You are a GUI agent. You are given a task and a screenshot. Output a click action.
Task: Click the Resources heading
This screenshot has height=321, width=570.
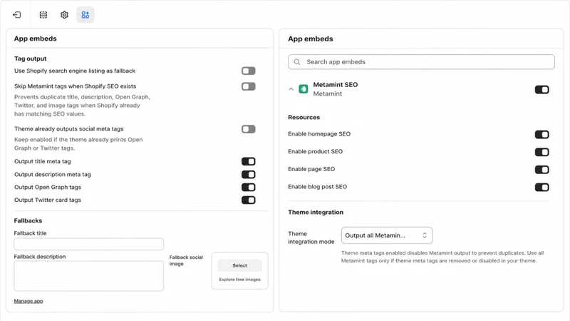[x=304, y=117]
